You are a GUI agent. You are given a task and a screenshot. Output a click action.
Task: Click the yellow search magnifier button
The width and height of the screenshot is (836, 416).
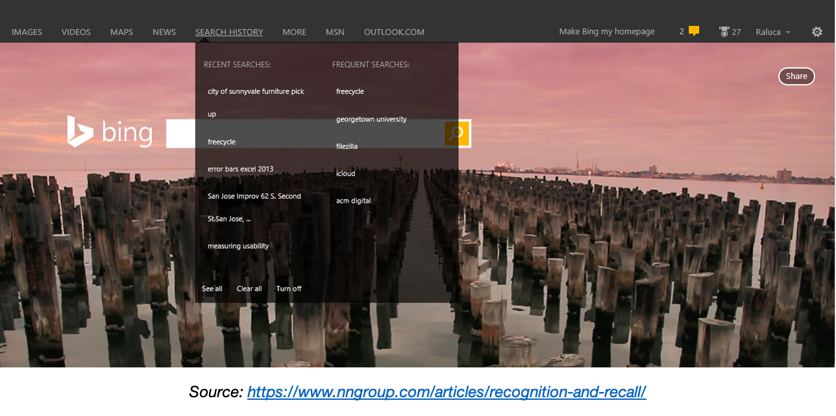pos(457,133)
